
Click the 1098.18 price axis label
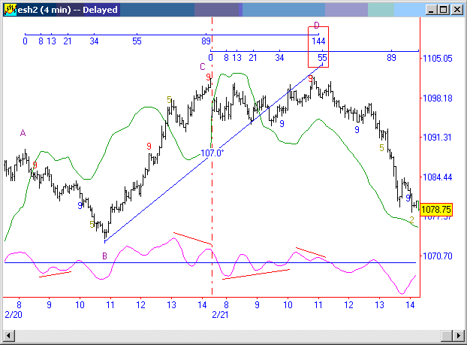pos(436,98)
